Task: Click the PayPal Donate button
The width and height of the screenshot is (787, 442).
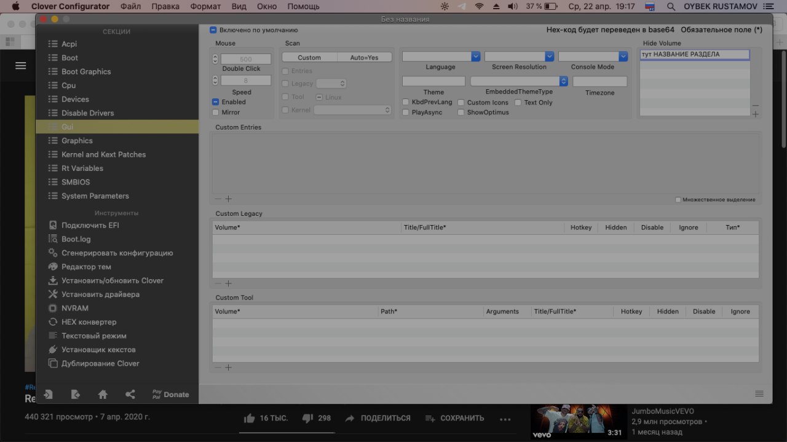Action: pyautogui.click(x=170, y=395)
